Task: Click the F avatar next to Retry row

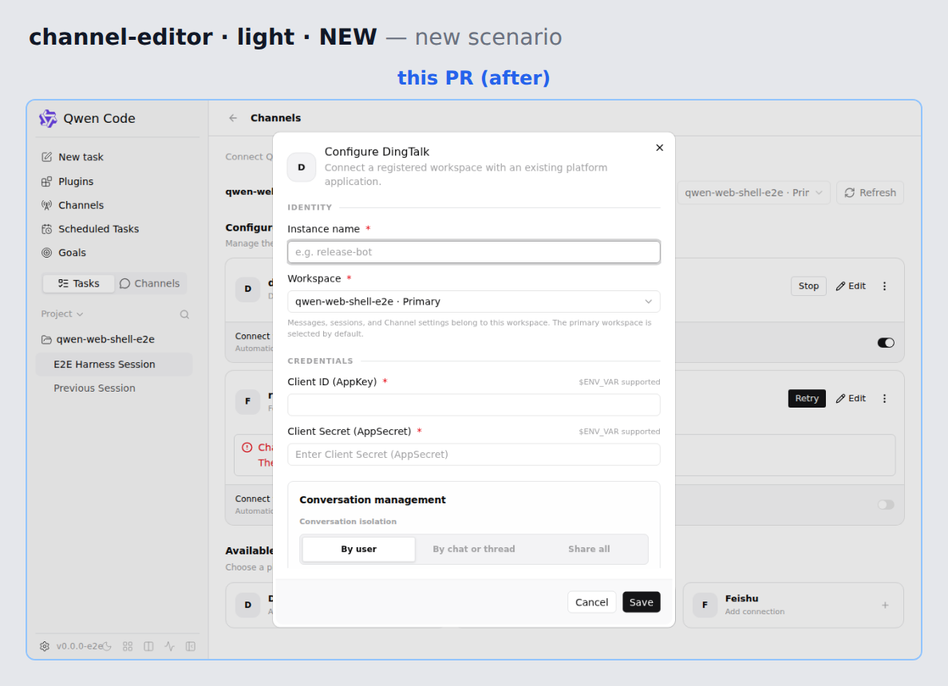Action: click(248, 401)
